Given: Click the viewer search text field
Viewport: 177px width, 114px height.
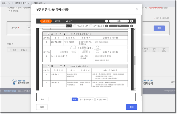Looking at the screenshot, I should 53,26.
